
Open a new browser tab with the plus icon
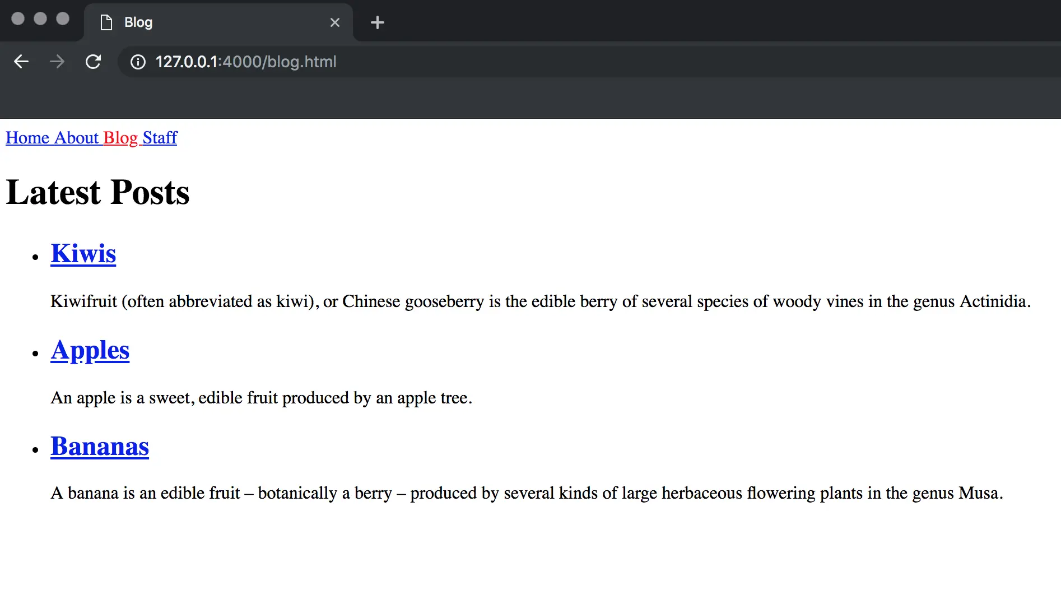click(x=376, y=22)
